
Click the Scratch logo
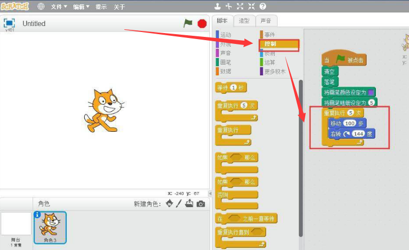pyautogui.click(x=15, y=6)
